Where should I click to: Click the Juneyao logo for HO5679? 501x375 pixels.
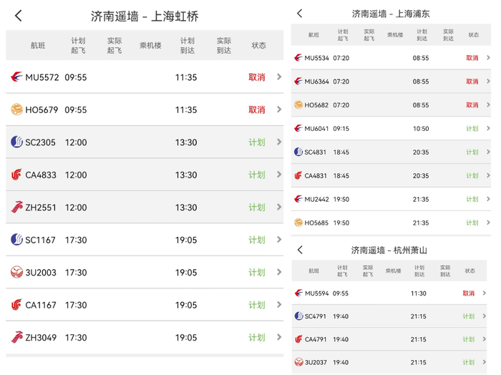[16, 109]
